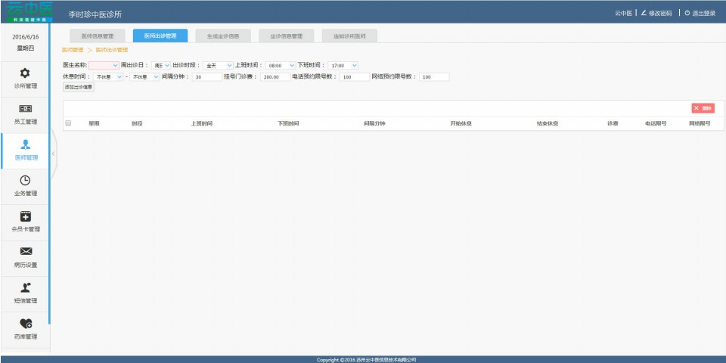726x363 pixels.
Task: Open 药库管理 heart icon
Action: pyautogui.click(x=25, y=324)
